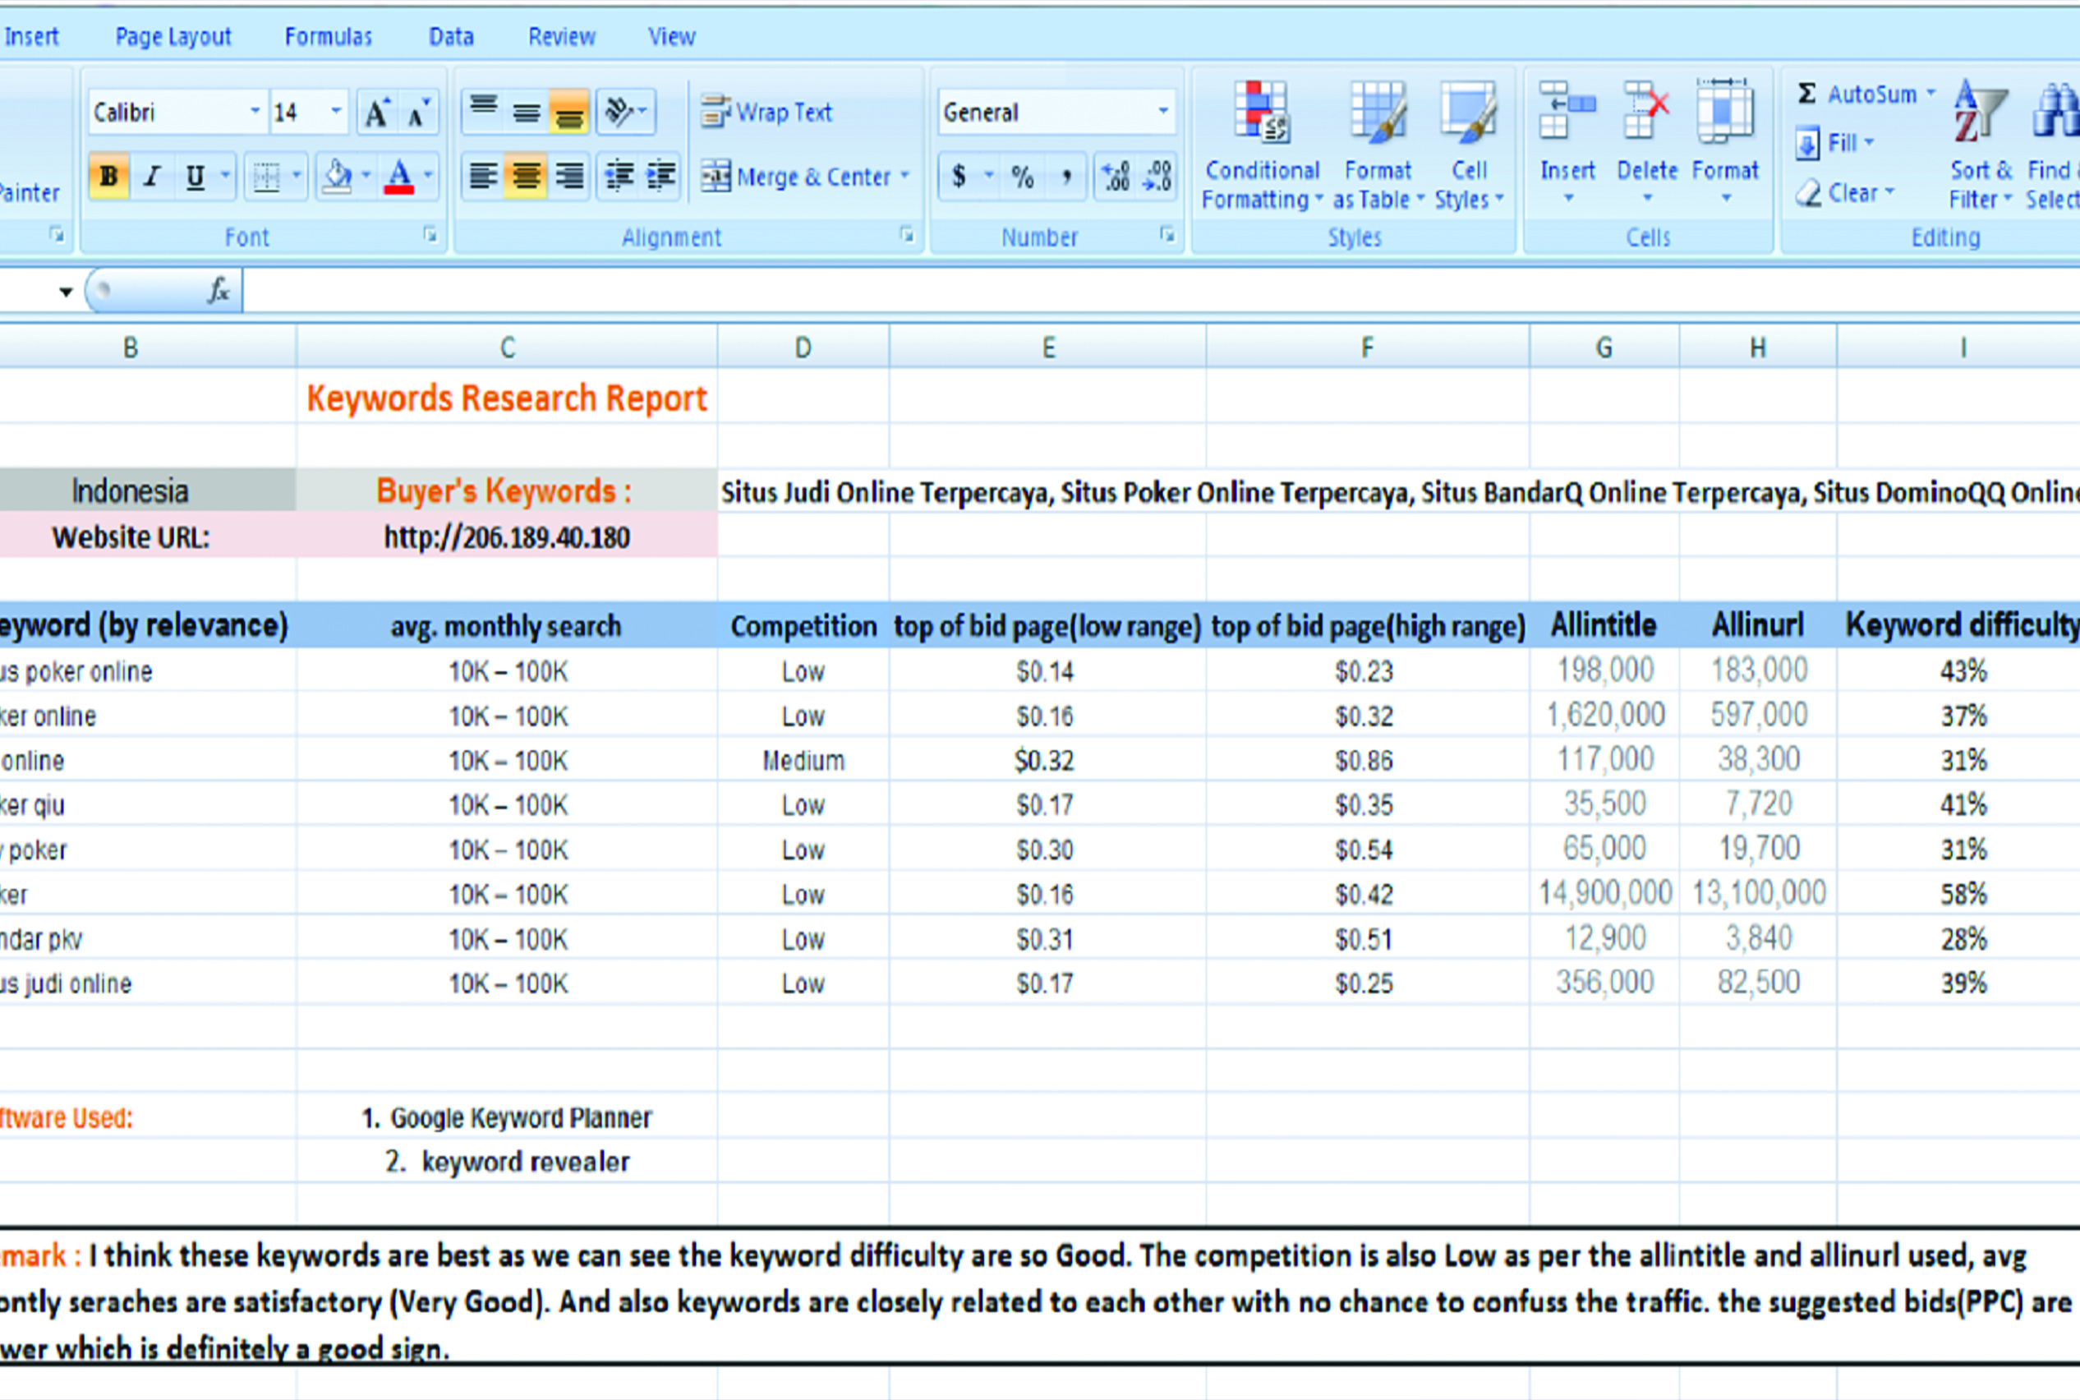The height and width of the screenshot is (1400, 2080).
Task: Switch to the Formulas tab
Action: (x=328, y=35)
